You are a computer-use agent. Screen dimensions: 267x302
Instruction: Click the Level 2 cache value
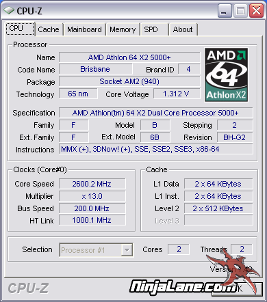218,208
